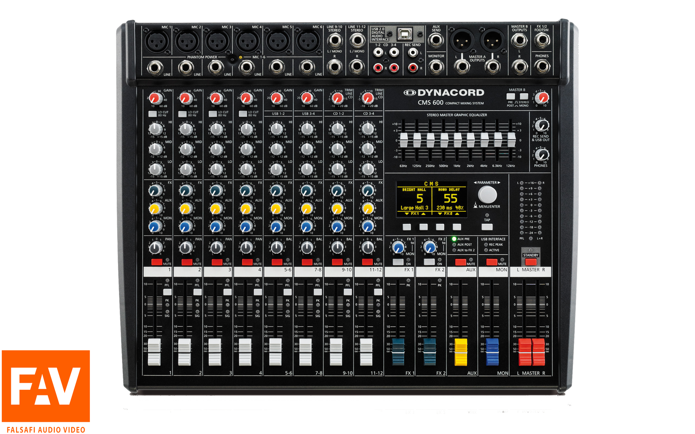Mute channel 1 with red MUTE button
The width and height of the screenshot is (695, 434).
click(156, 262)
